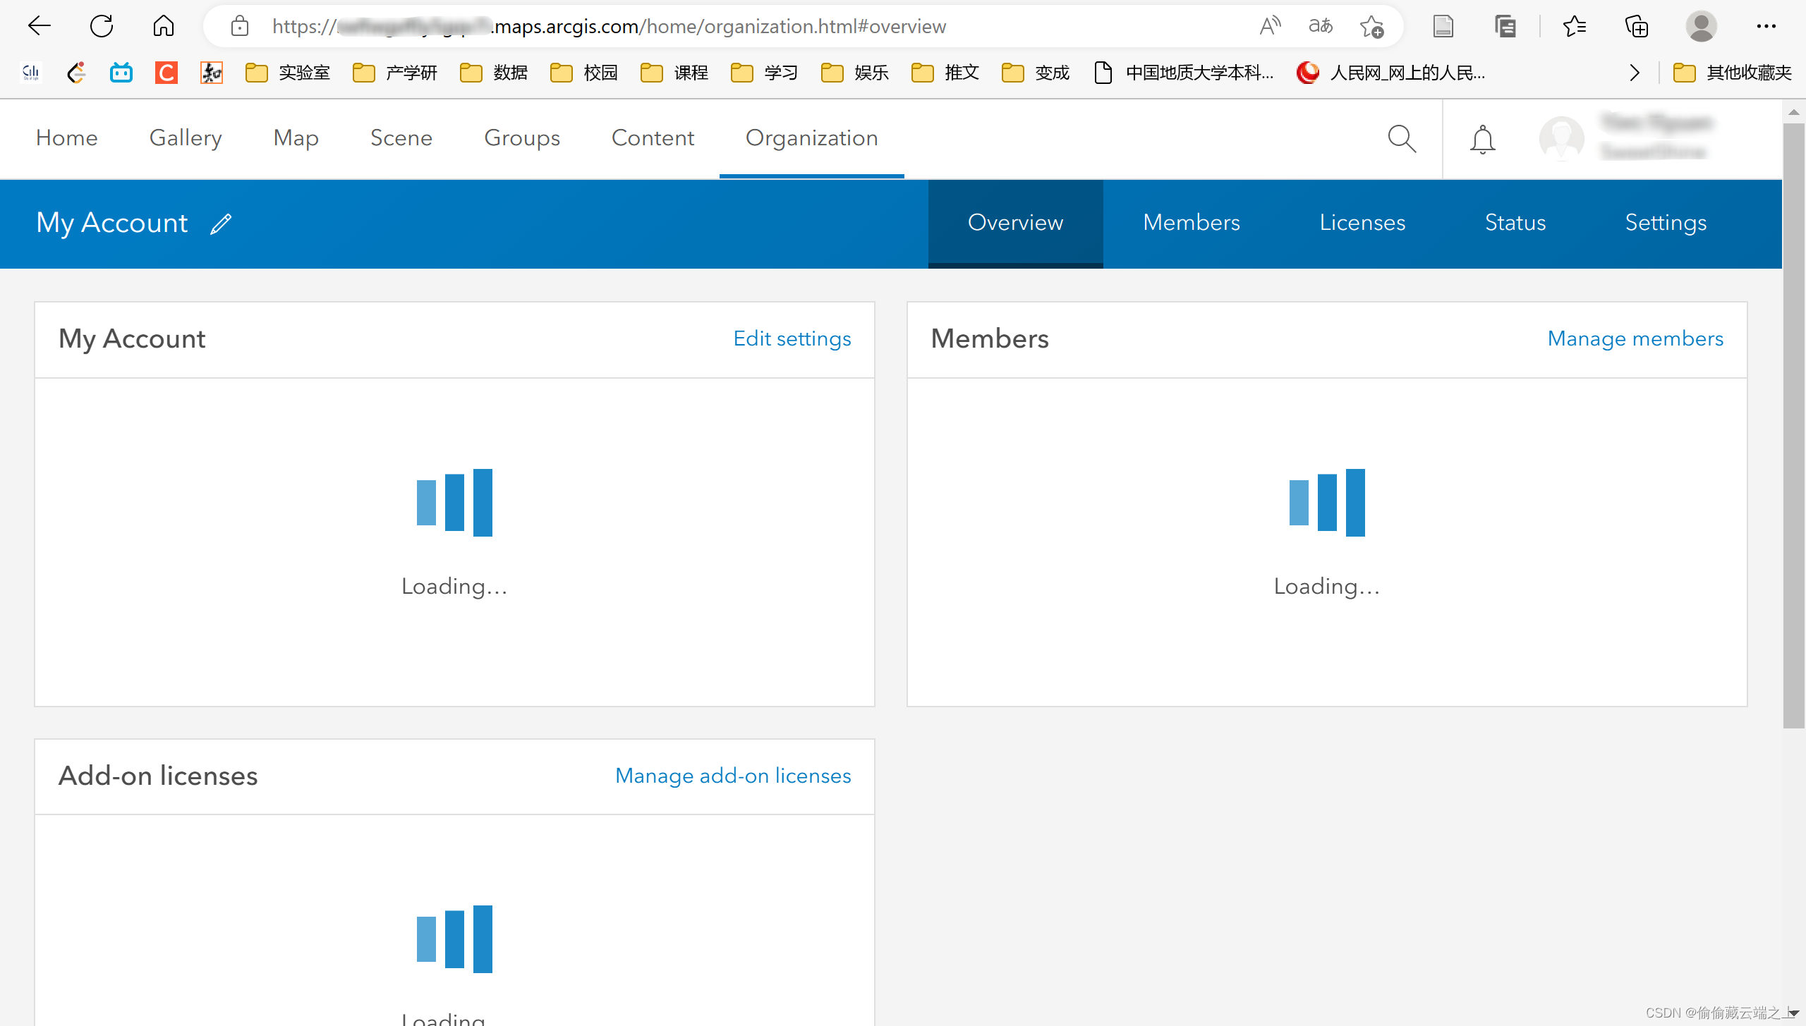Click the translate page icon
The width and height of the screenshot is (1806, 1026).
(1320, 26)
